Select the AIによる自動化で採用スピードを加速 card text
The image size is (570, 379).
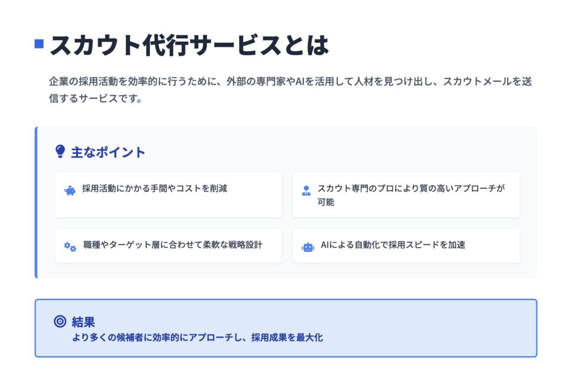[x=393, y=245]
